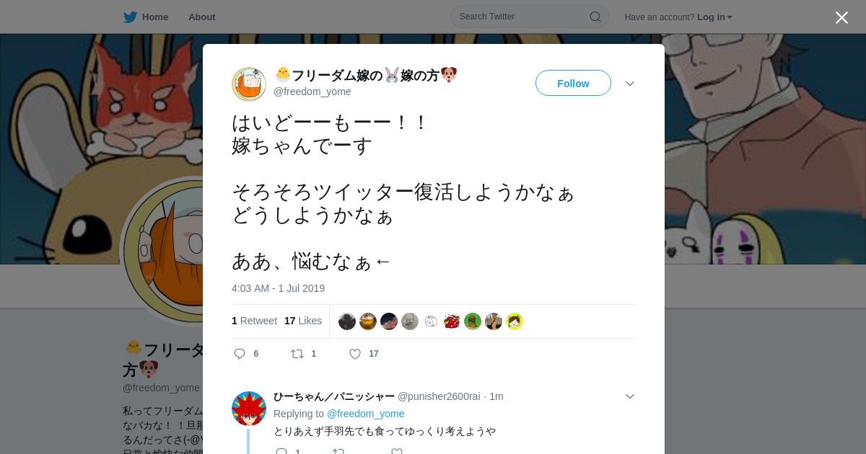Click the first liker's avatar thumbnail
Image resolution: width=866 pixels, height=454 pixels.
pyautogui.click(x=347, y=321)
